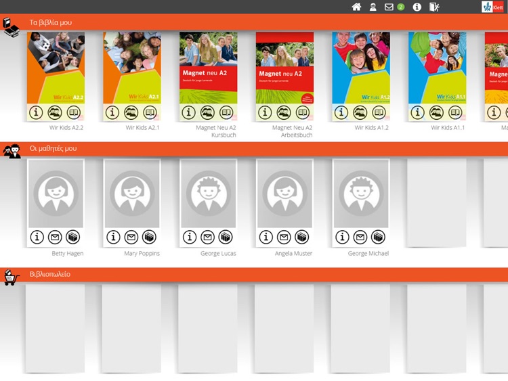Select the Magnet neu A2 Arbeitsbuch cover
Viewport: 508px width, 381px height.
click(284, 68)
